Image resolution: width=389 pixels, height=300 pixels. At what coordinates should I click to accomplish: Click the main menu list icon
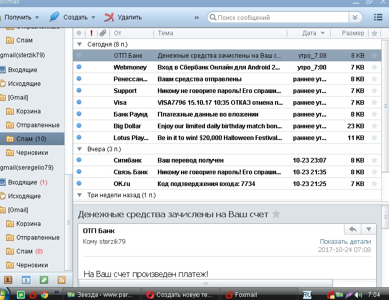(x=378, y=17)
